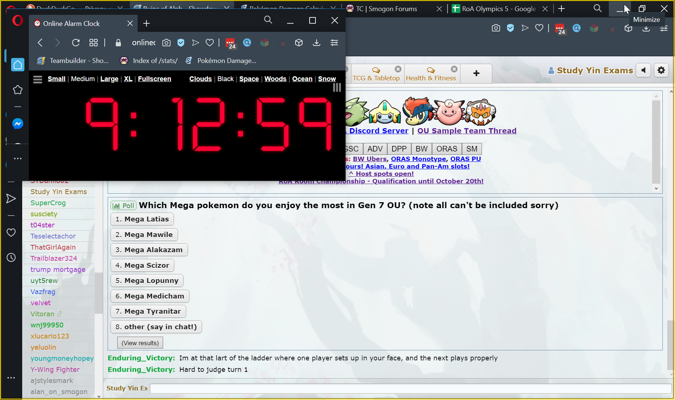Vote for Mega Alakazam in poll
The width and height of the screenshot is (675, 400).
149,250
